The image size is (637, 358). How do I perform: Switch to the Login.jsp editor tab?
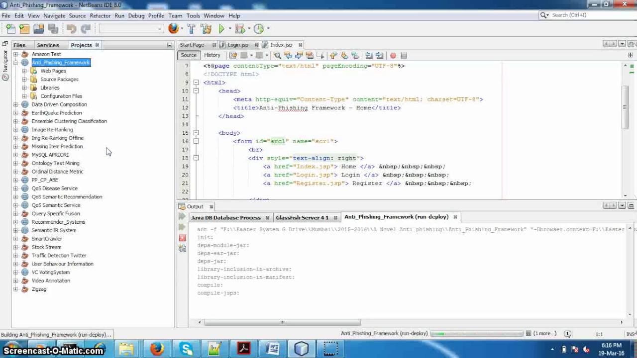238,45
